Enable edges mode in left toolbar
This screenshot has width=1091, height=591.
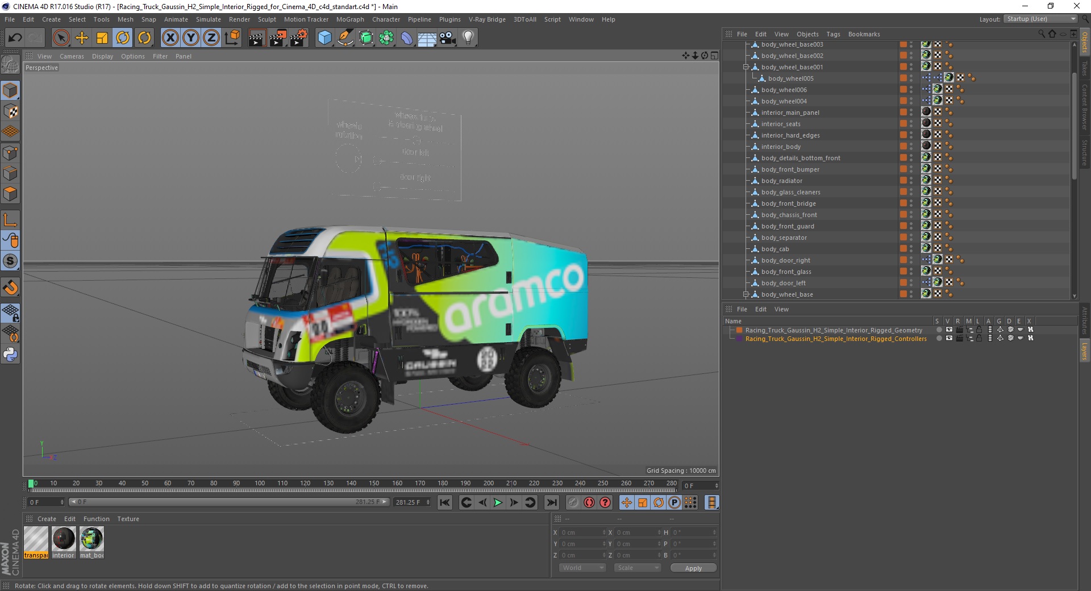pyautogui.click(x=10, y=173)
